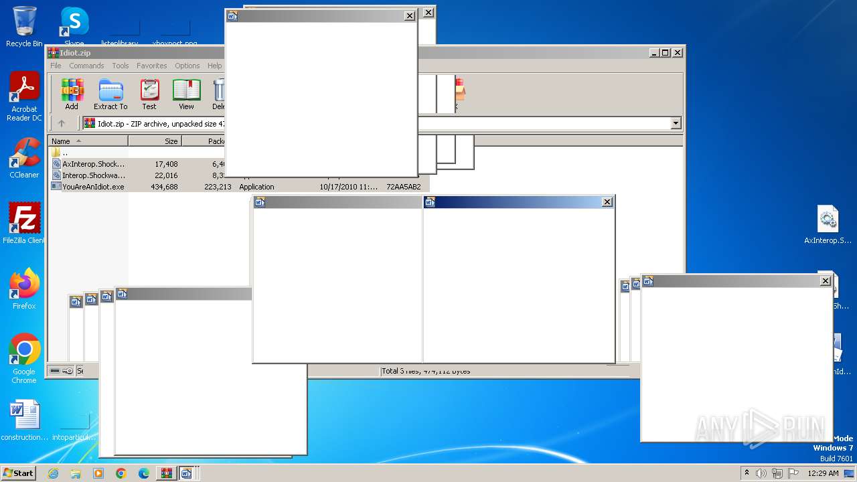Click the CRC value 72AA5AB2
This screenshot has height=482, width=857.
(x=404, y=187)
